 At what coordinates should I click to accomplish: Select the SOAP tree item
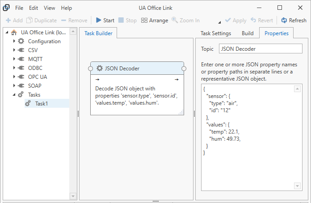click(x=35, y=86)
